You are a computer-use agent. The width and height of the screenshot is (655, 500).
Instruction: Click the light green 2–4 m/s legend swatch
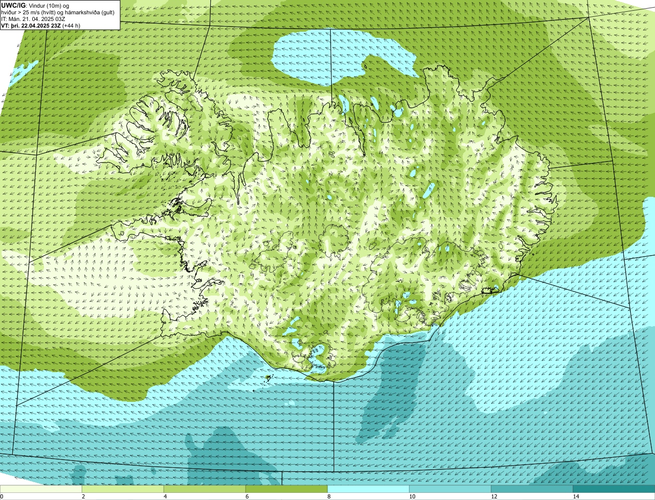point(123,489)
